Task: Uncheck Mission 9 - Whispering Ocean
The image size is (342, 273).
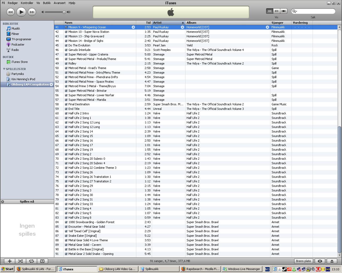Action: click(66, 27)
